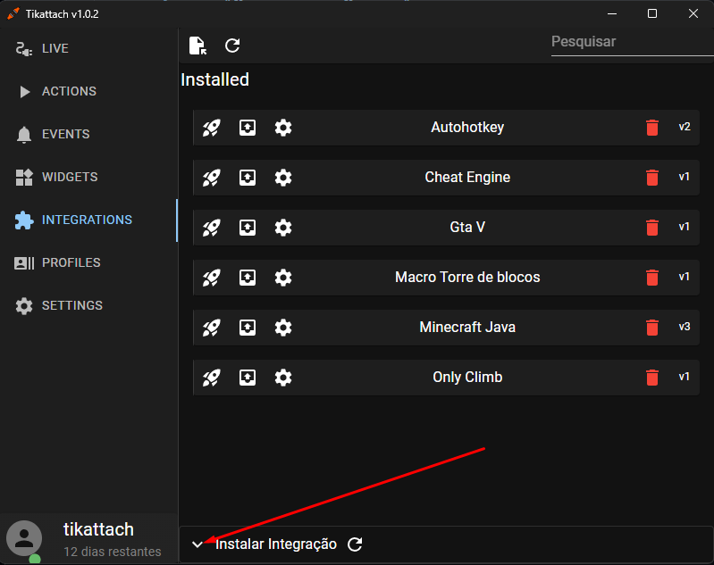Image resolution: width=714 pixels, height=565 pixels.
Task: Click the export icon for Autohotkey
Action: tap(248, 128)
